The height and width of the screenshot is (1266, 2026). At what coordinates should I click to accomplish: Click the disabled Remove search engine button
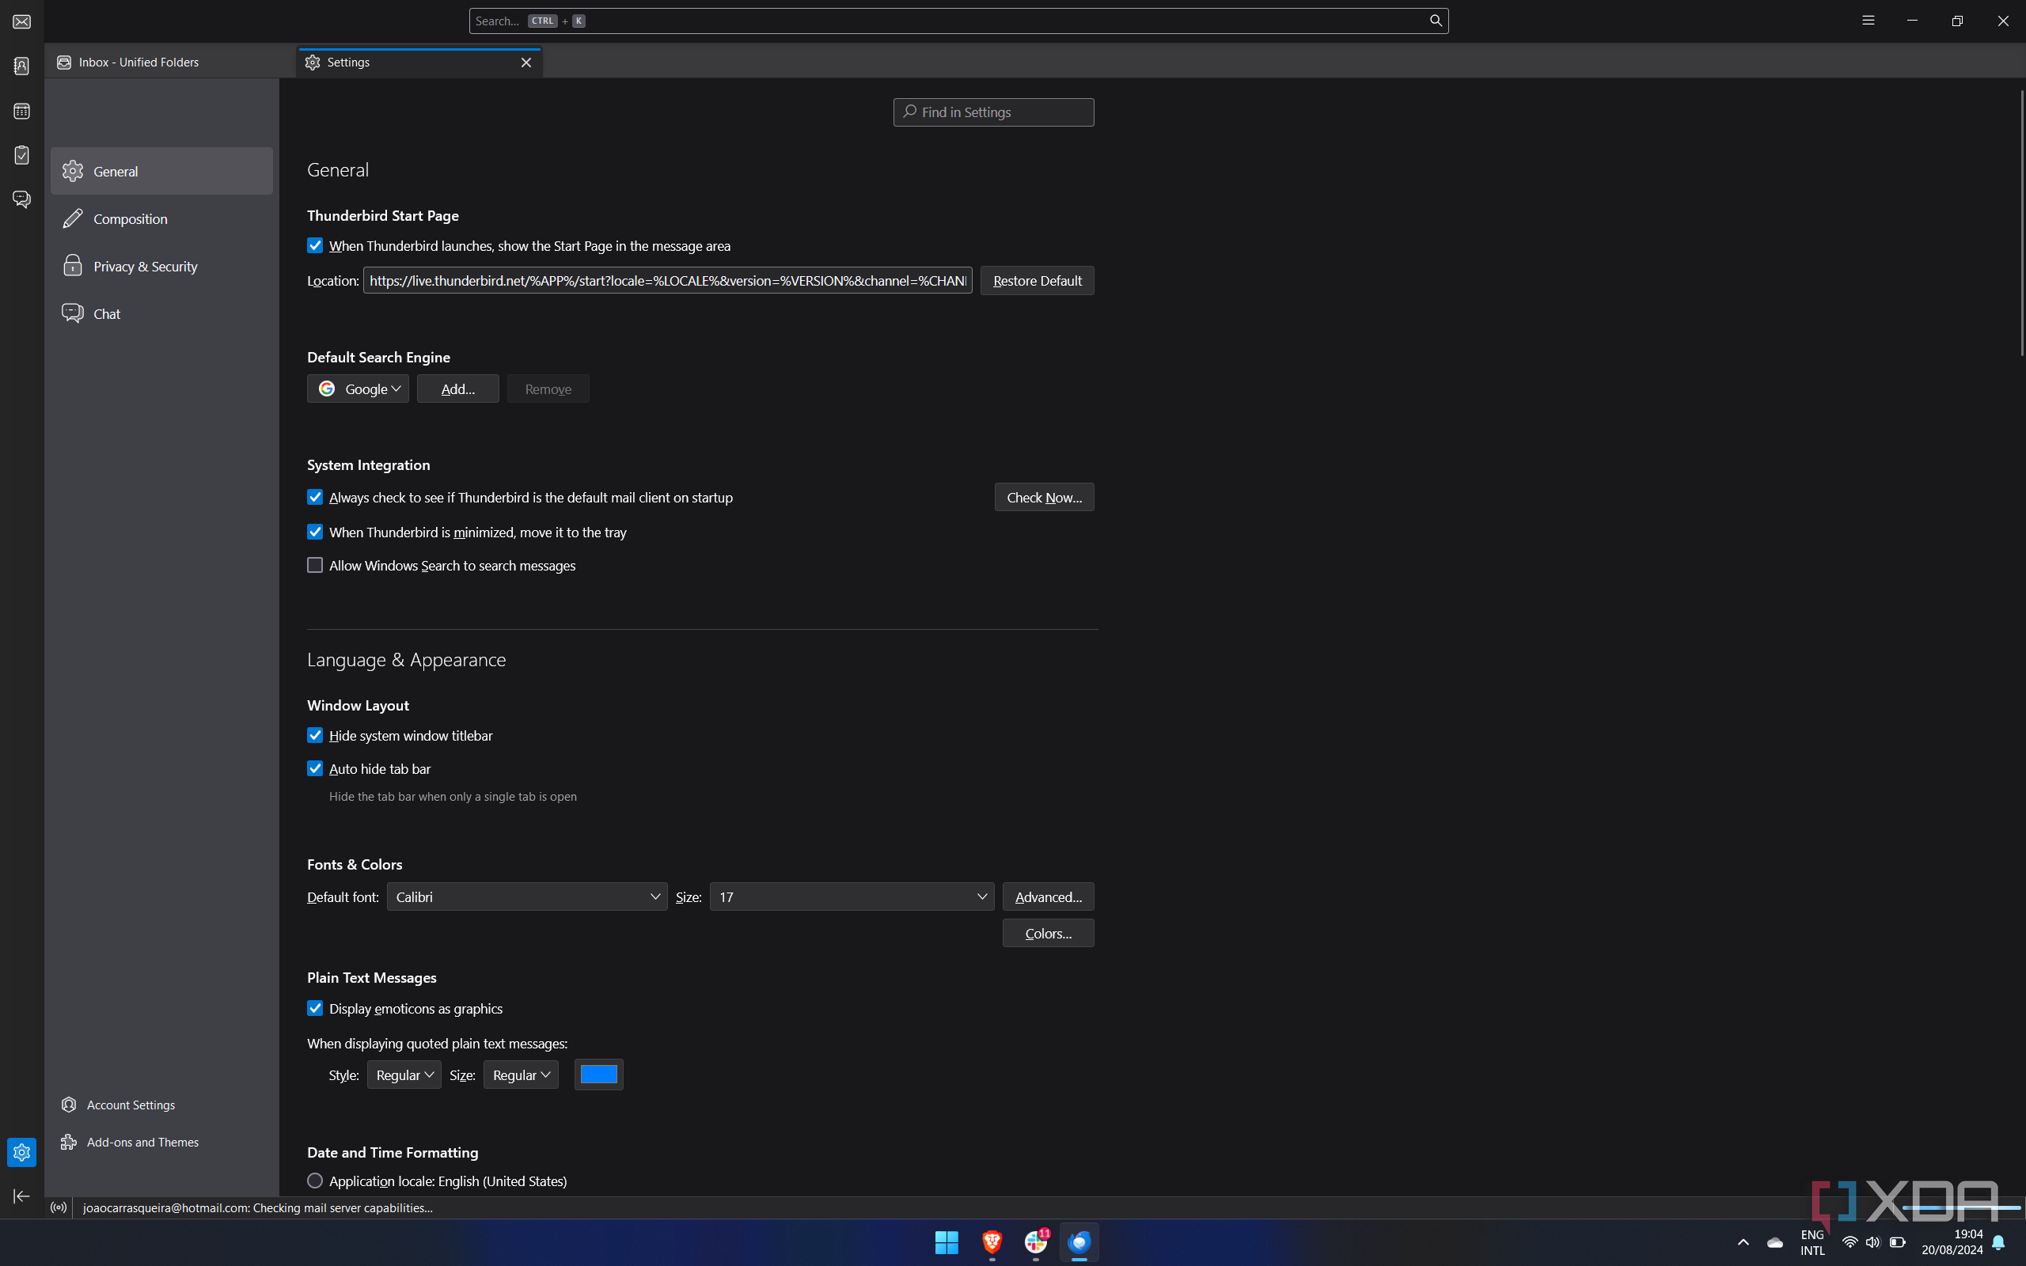(548, 389)
